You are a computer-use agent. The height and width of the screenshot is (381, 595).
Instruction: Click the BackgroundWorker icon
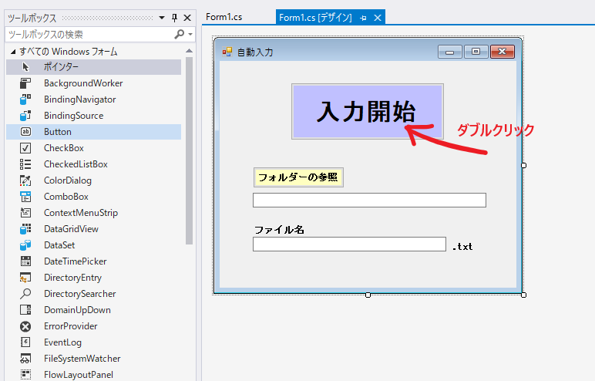pyautogui.click(x=25, y=83)
